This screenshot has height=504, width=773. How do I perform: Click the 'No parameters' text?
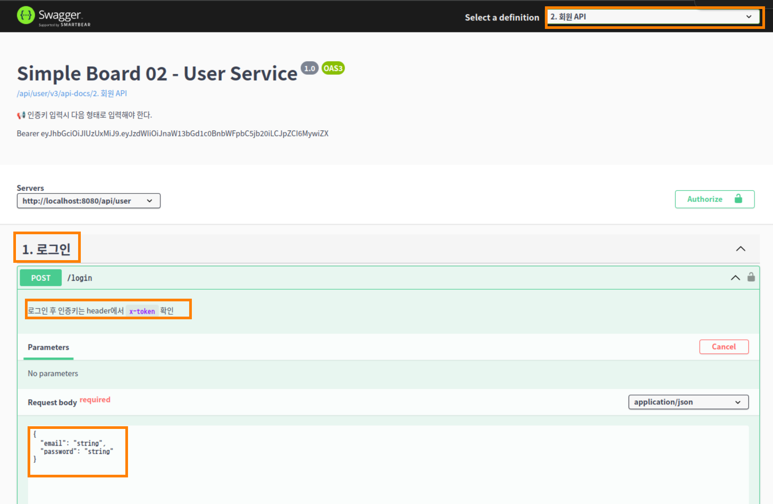tap(53, 373)
